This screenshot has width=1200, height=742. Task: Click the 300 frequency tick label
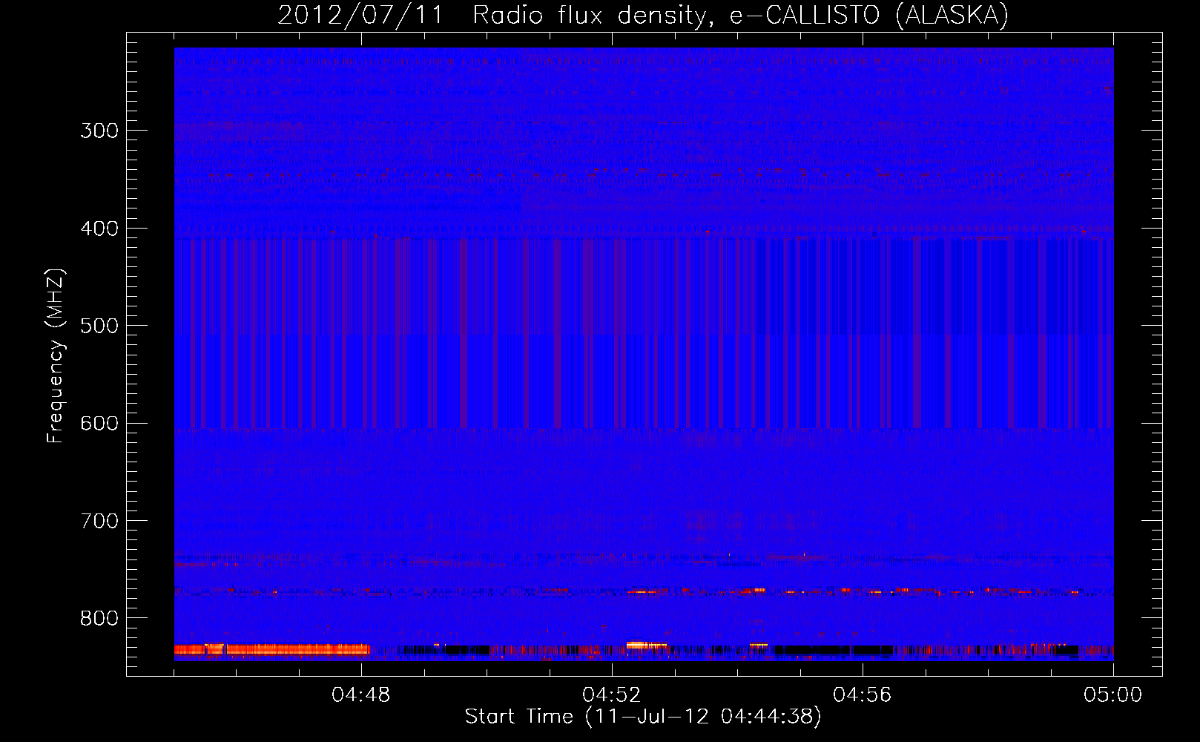(99, 131)
